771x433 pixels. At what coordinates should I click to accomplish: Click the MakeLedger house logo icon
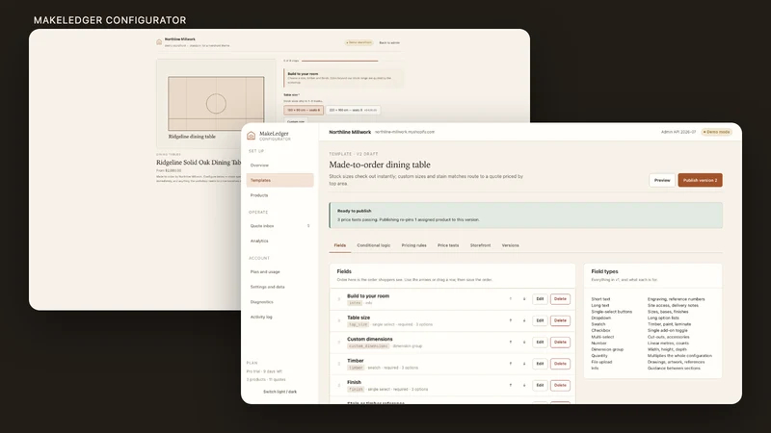click(251, 136)
